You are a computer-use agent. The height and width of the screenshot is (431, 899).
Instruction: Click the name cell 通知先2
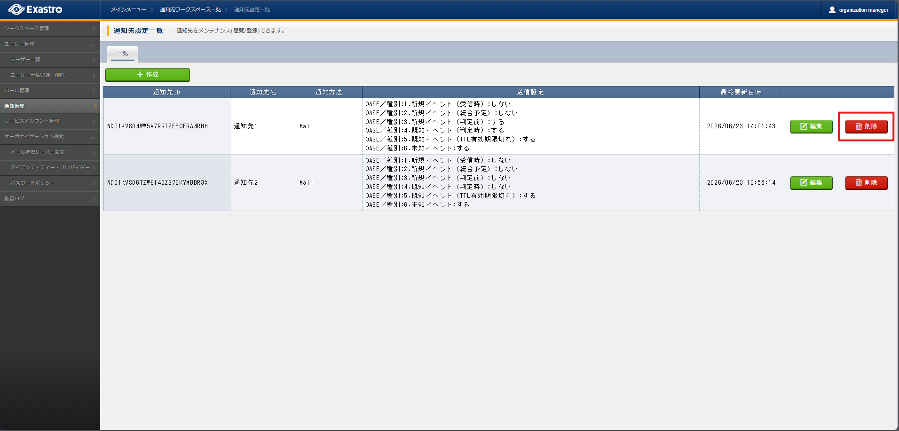pos(263,183)
